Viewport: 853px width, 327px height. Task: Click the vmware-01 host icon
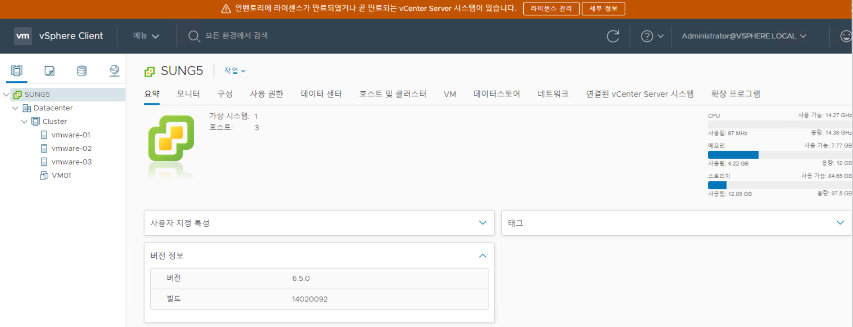click(44, 135)
